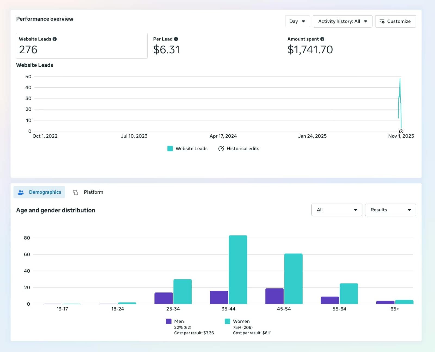Image resolution: width=435 pixels, height=352 pixels.
Task: Switch to the Demographics tab
Action: (39, 192)
